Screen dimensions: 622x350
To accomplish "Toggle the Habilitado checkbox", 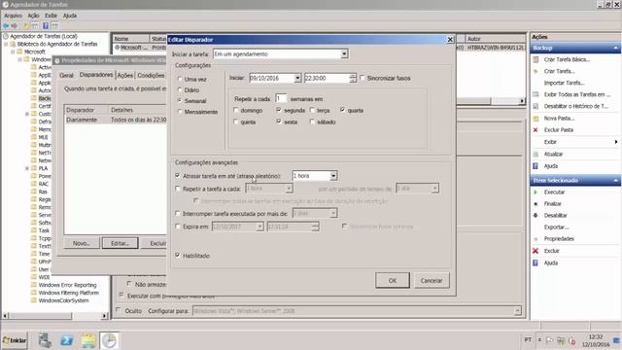I will tap(177, 255).
